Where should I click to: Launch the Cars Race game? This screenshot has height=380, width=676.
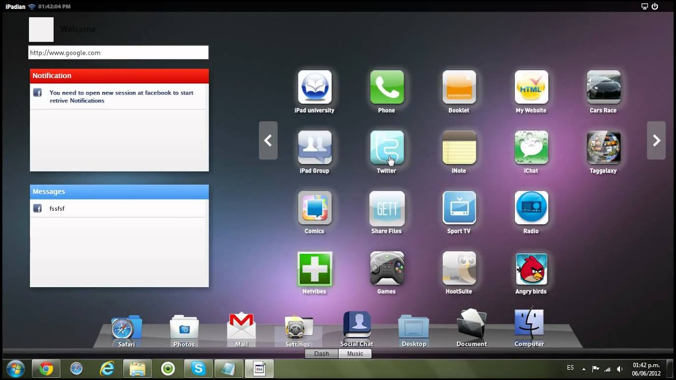(604, 87)
